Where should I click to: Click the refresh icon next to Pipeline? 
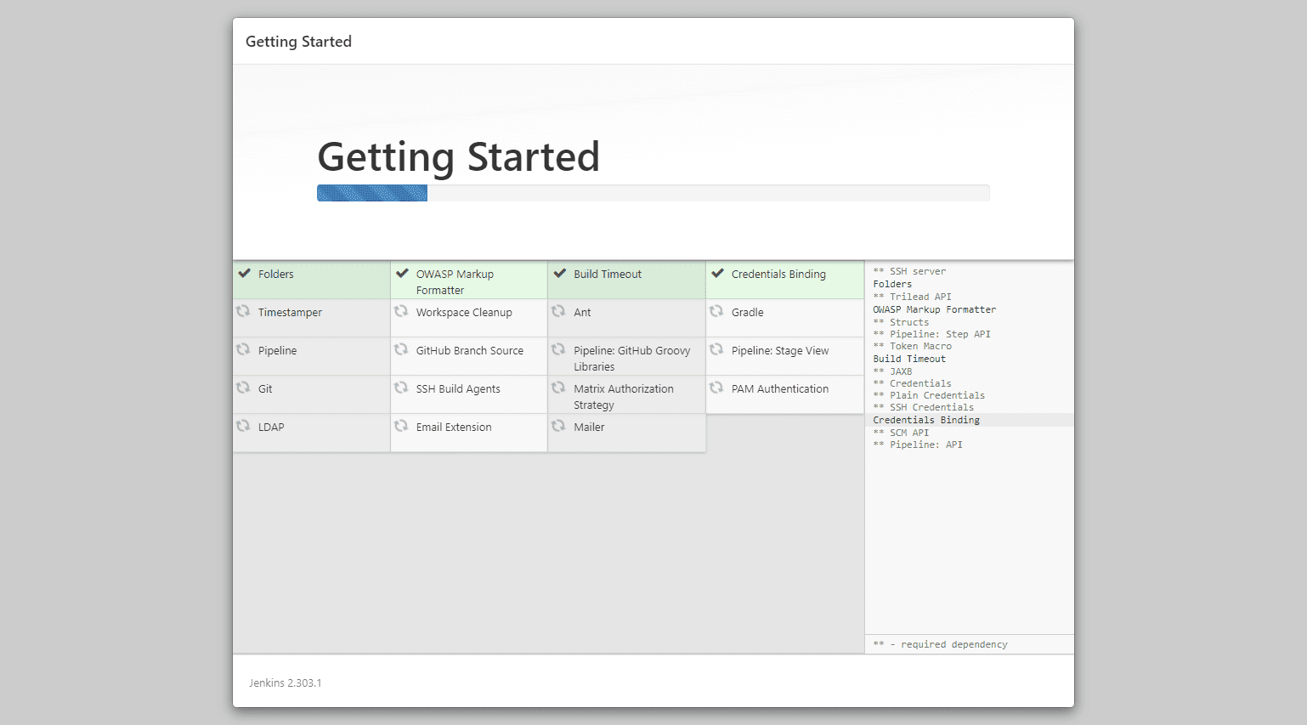[x=243, y=350]
